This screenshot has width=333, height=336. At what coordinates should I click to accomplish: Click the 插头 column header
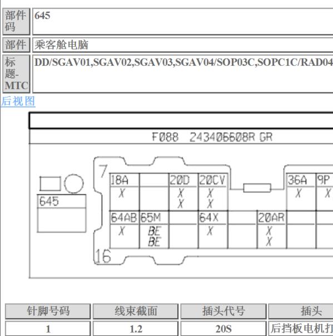[301, 311]
